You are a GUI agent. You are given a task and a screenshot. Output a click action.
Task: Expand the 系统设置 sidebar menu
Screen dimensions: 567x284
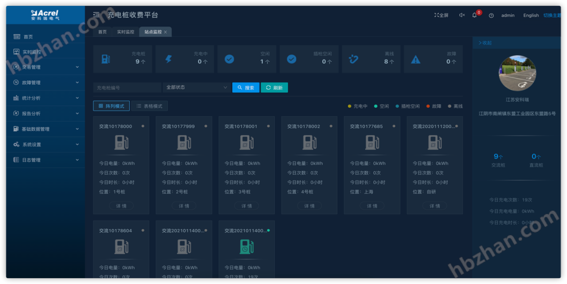point(31,144)
